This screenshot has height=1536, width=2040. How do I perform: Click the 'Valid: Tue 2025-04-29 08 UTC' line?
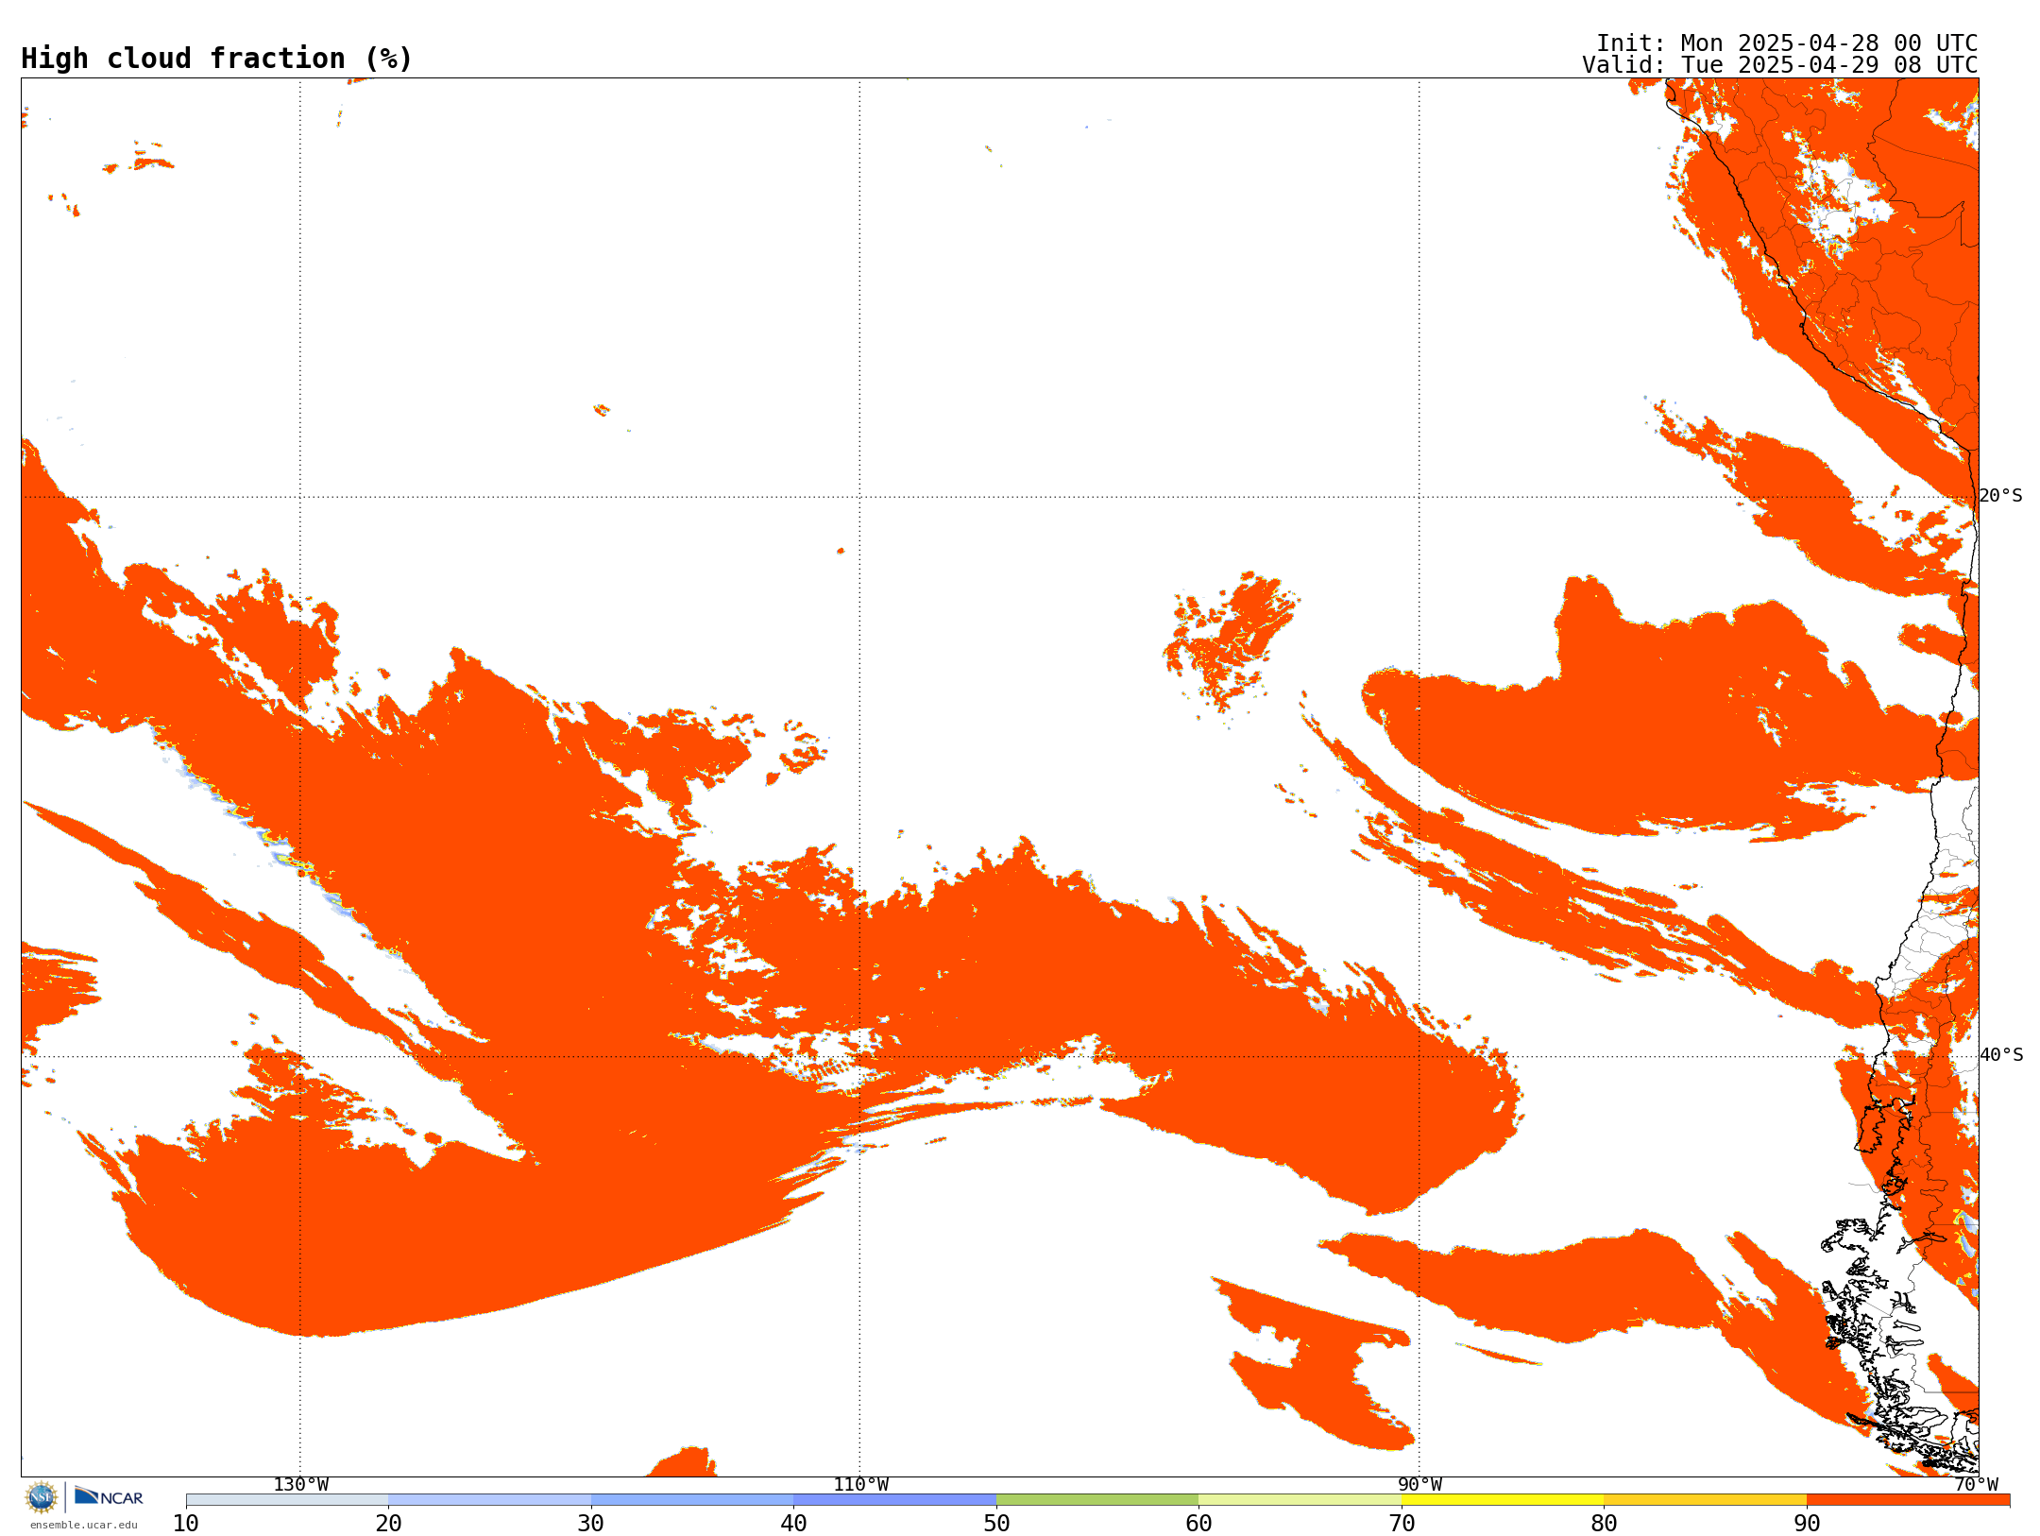(1780, 65)
